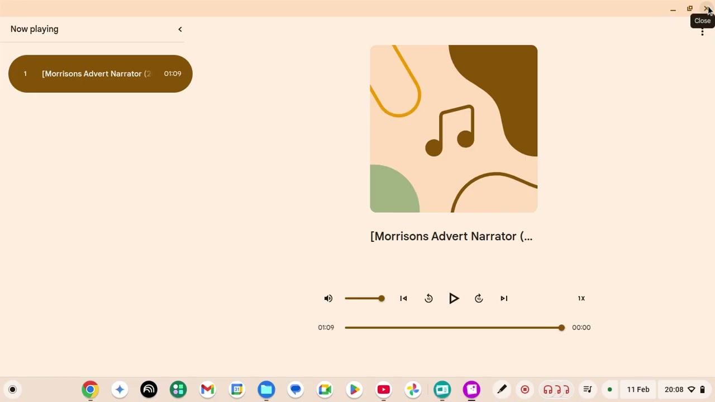
Task: Adjust the volume slider handle
Action: click(x=382, y=298)
